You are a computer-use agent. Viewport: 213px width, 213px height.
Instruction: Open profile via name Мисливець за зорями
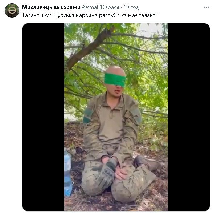[x=51, y=7]
